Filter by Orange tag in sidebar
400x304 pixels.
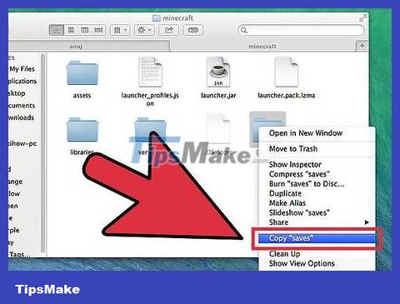15,182
